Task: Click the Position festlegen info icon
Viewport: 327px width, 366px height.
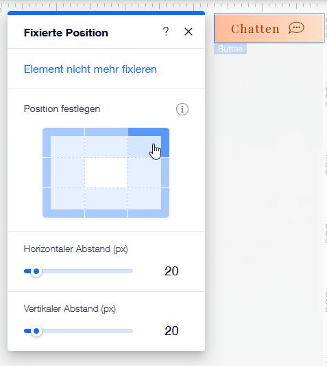Action: tap(182, 109)
